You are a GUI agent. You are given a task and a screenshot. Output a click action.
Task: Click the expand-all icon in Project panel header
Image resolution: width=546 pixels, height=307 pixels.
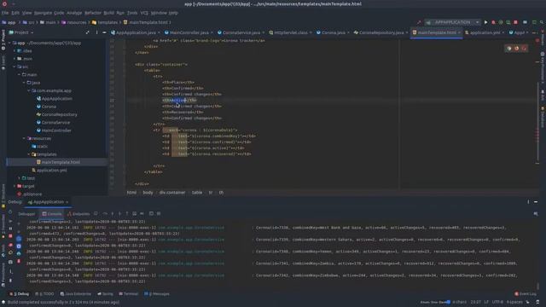(x=87, y=32)
